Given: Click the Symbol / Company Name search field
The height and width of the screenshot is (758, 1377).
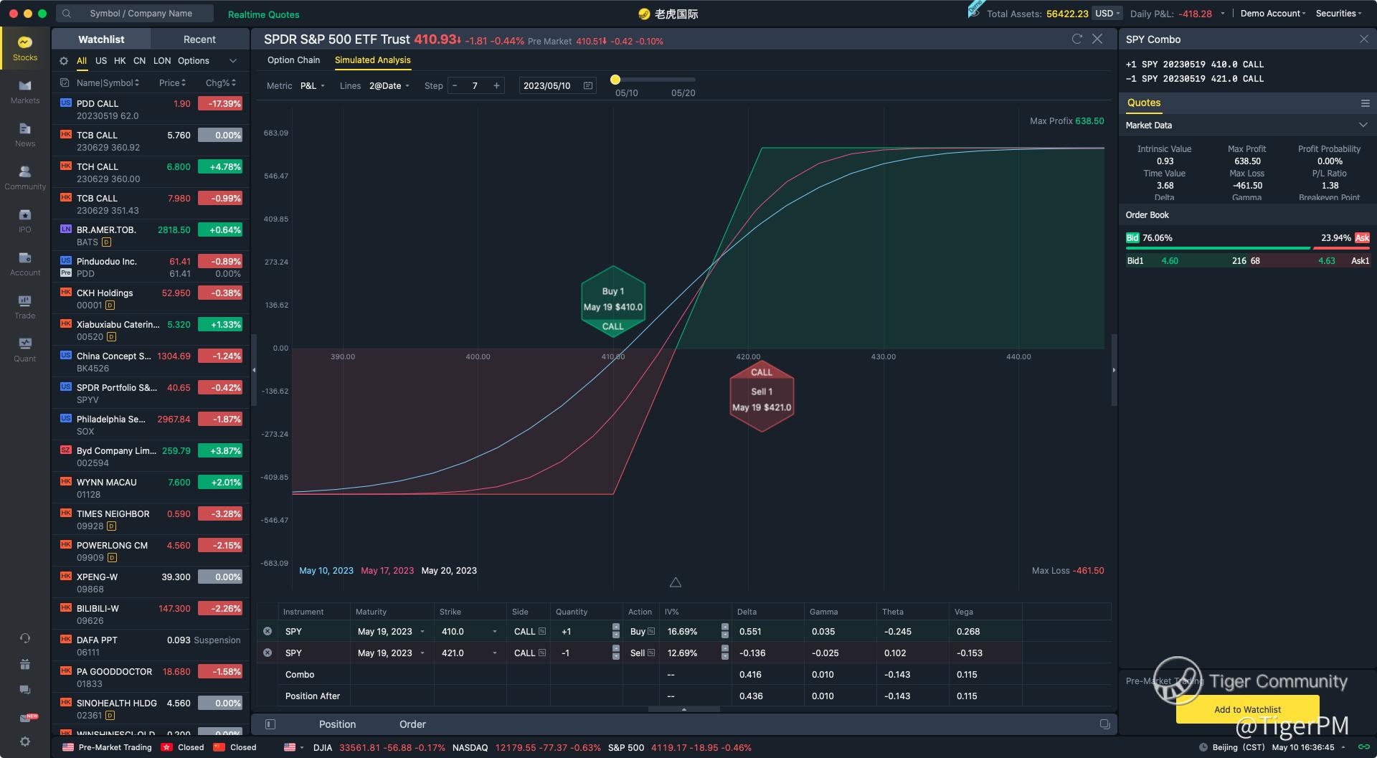Looking at the screenshot, I should point(141,14).
